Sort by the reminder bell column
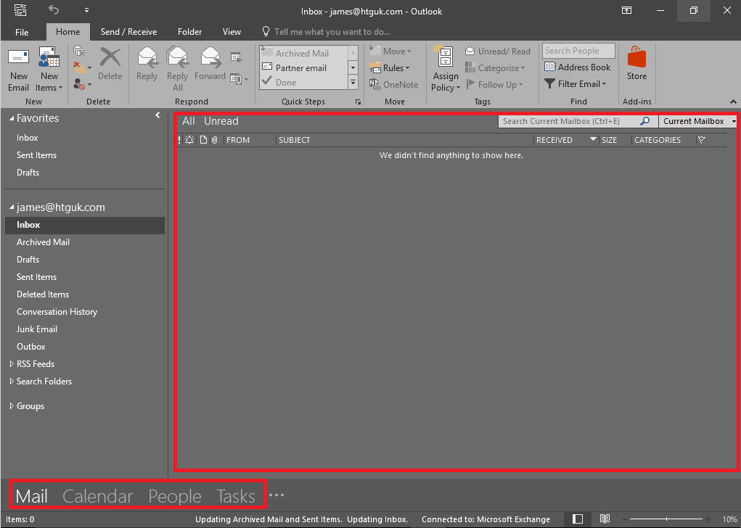Viewport: 741px width, 528px height. (189, 140)
